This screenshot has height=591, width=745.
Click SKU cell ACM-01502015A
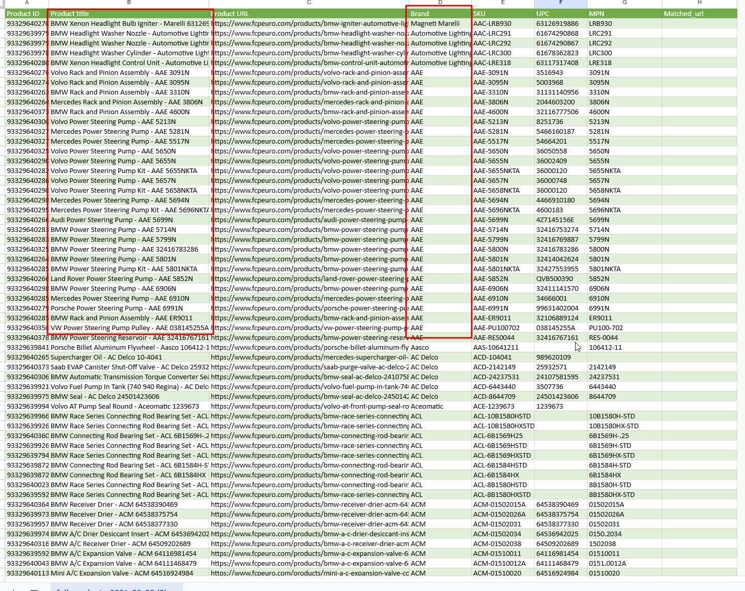pos(503,504)
